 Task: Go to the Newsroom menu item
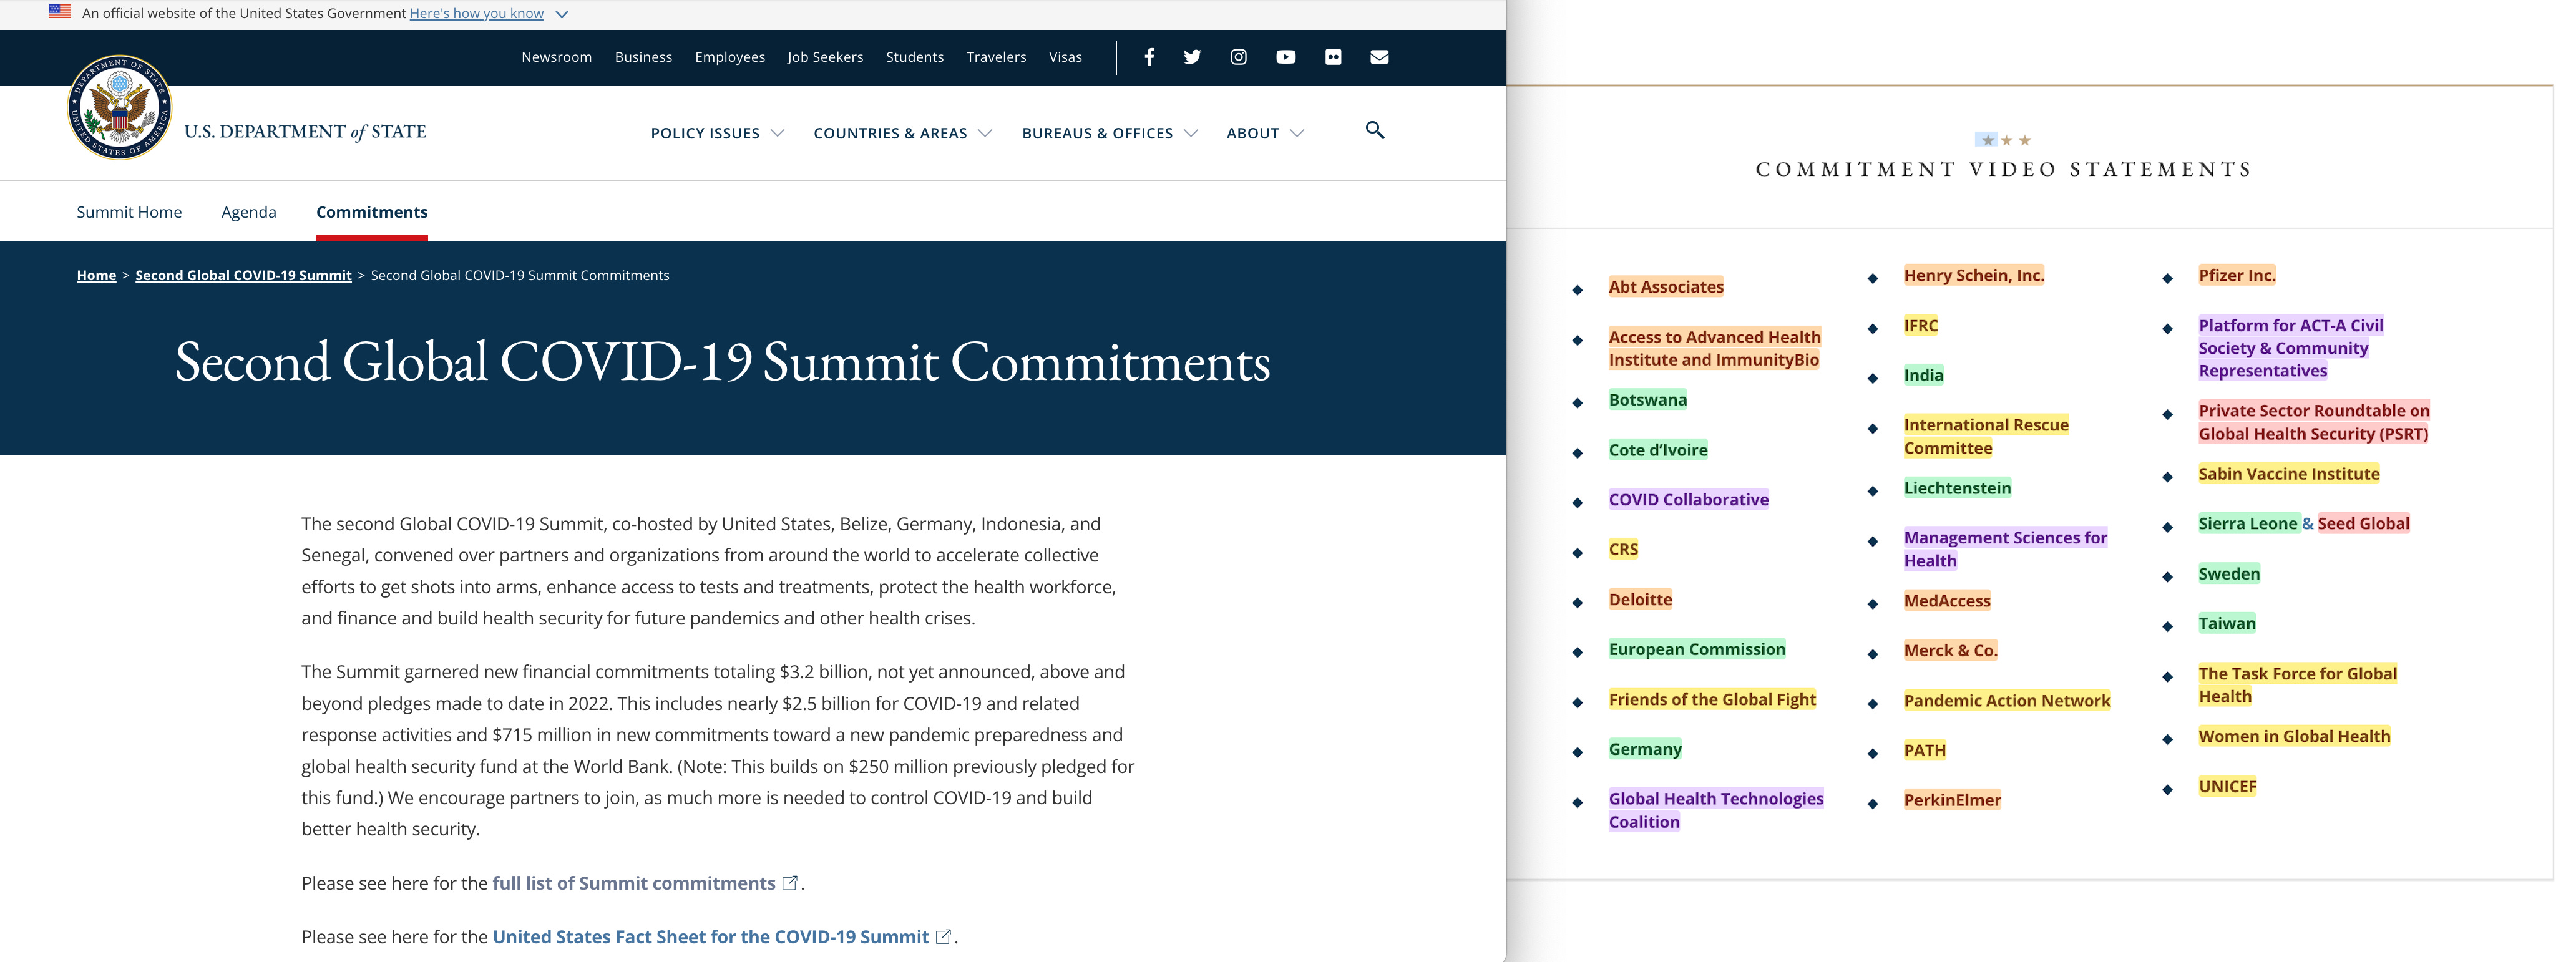click(556, 57)
